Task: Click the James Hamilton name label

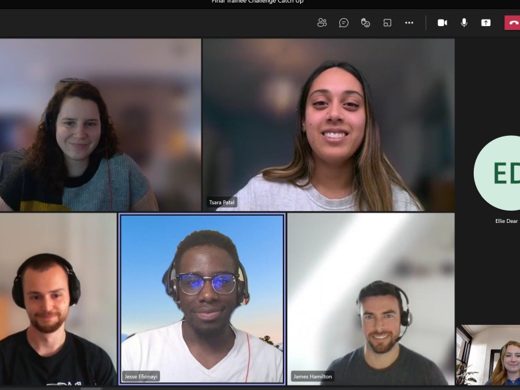Action: point(313,376)
